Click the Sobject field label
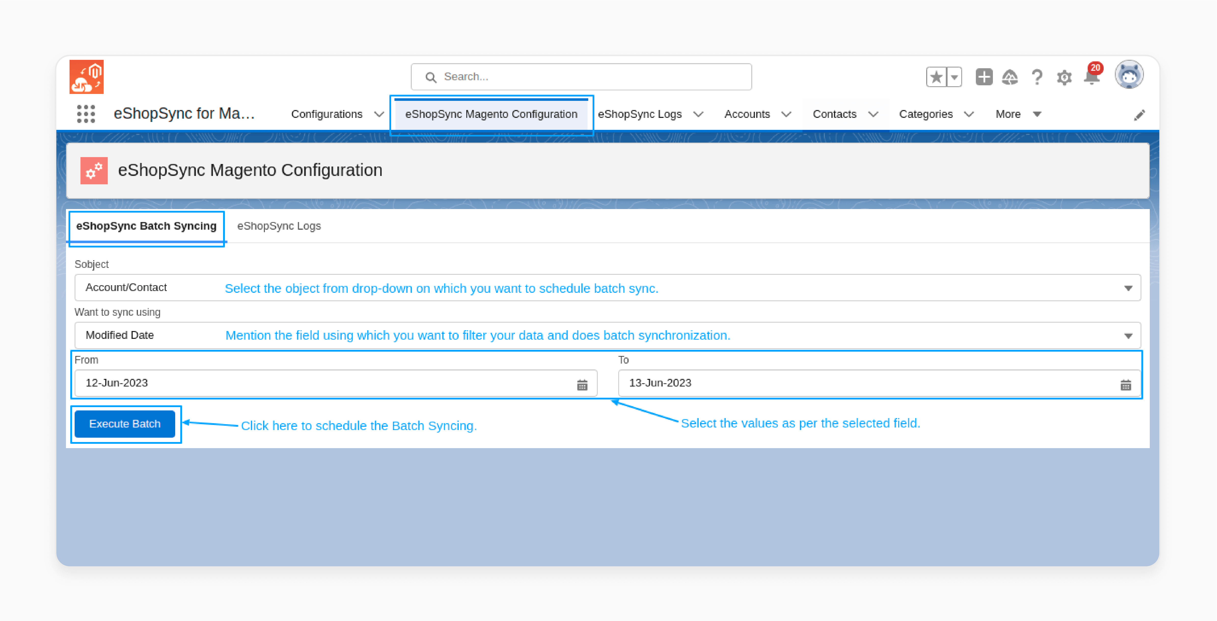This screenshot has width=1217, height=621. click(x=92, y=265)
